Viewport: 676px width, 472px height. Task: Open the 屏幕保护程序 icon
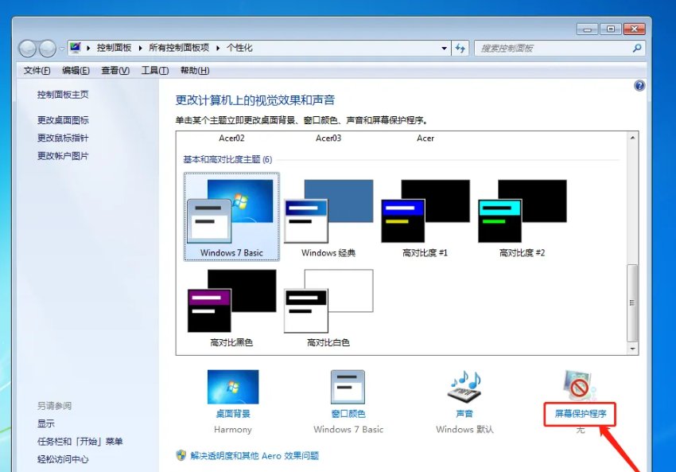click(x=580, y=385)
